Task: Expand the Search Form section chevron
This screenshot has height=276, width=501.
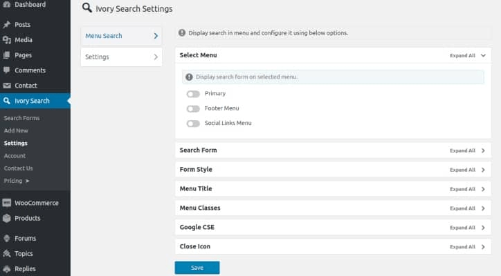Action: [483, 150]
